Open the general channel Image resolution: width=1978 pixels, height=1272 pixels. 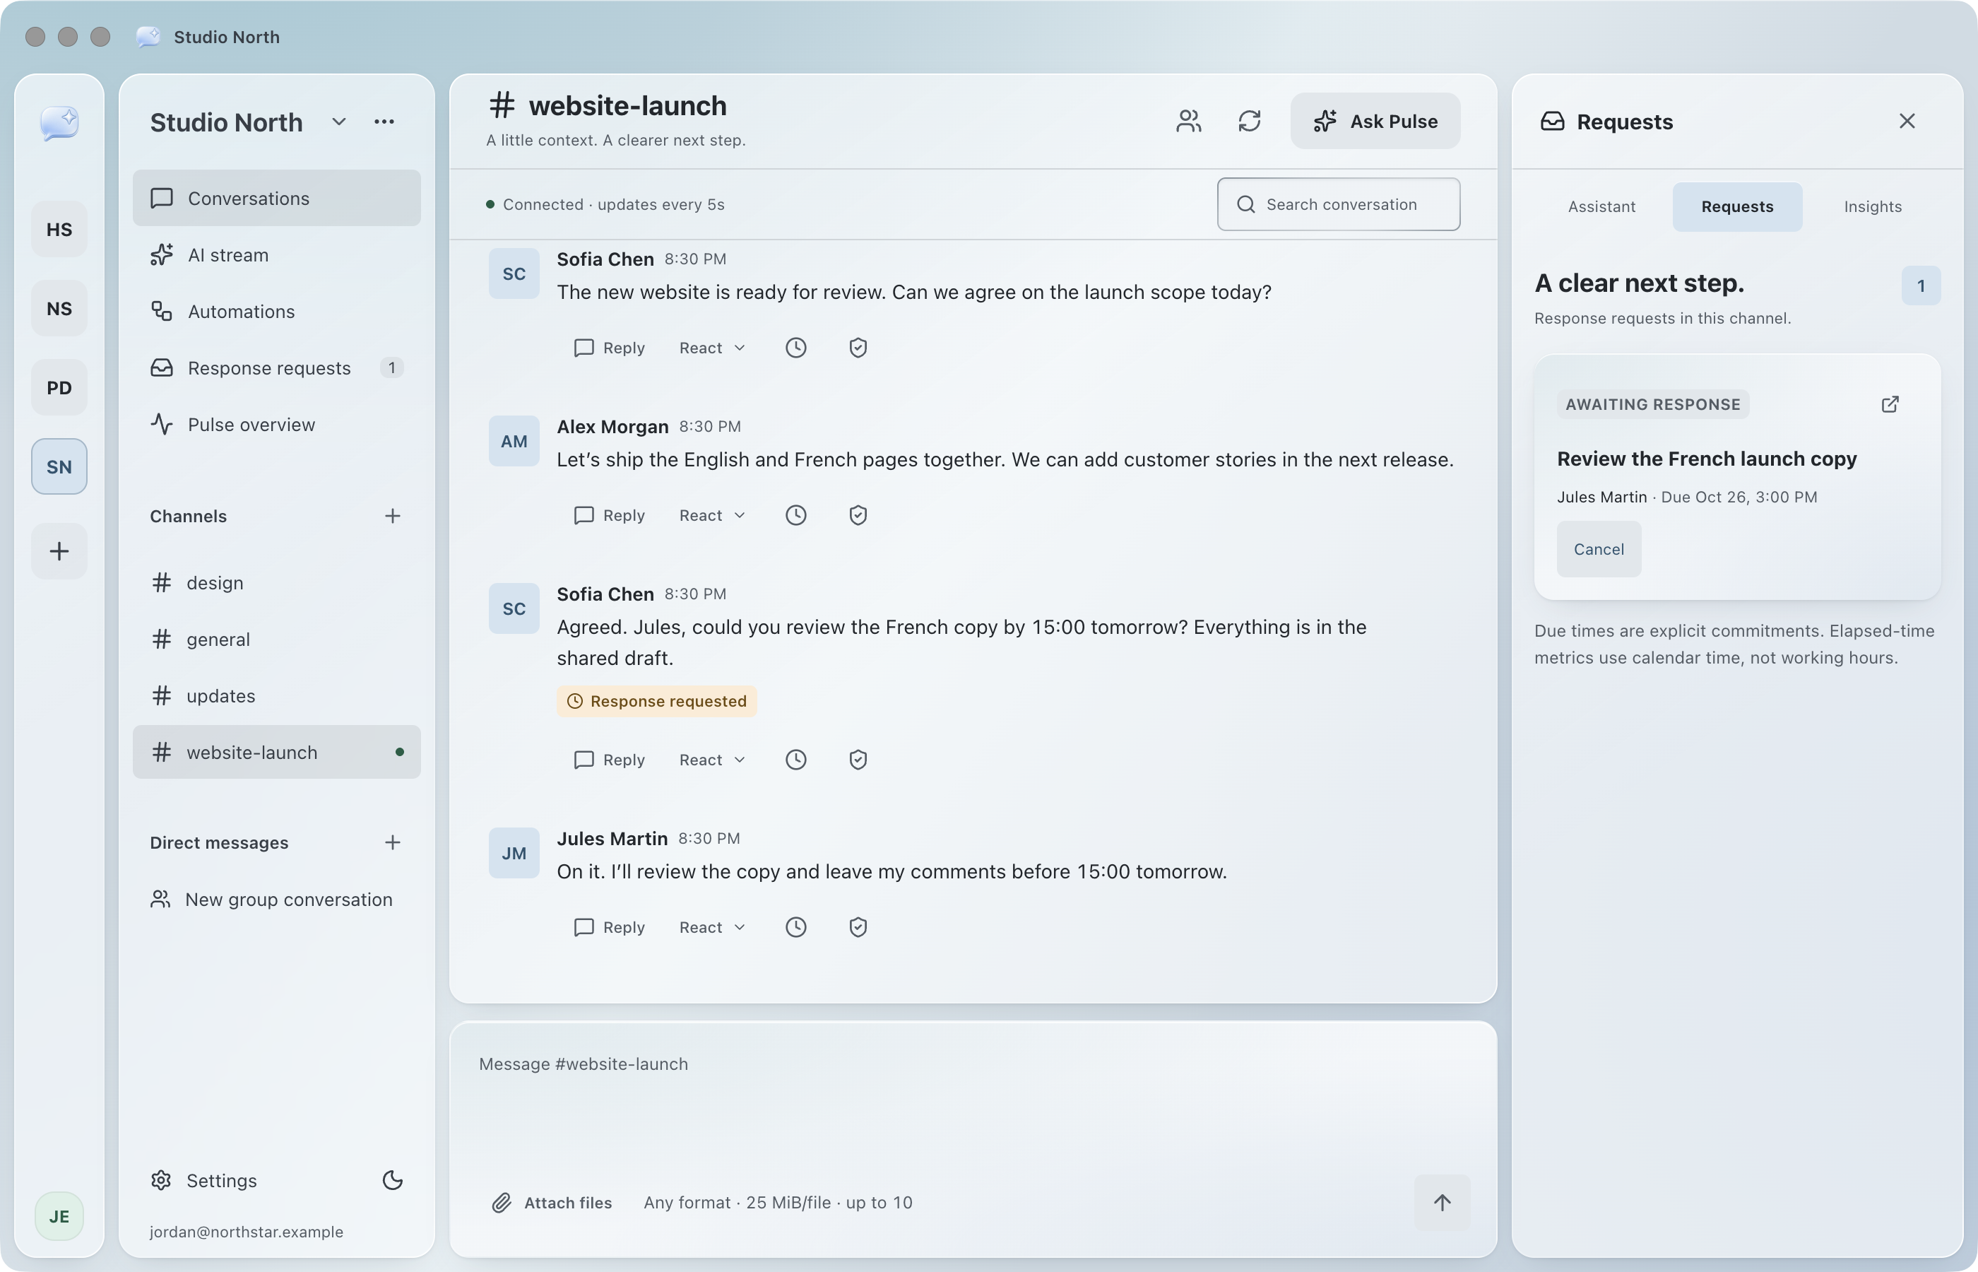point(276,640)
